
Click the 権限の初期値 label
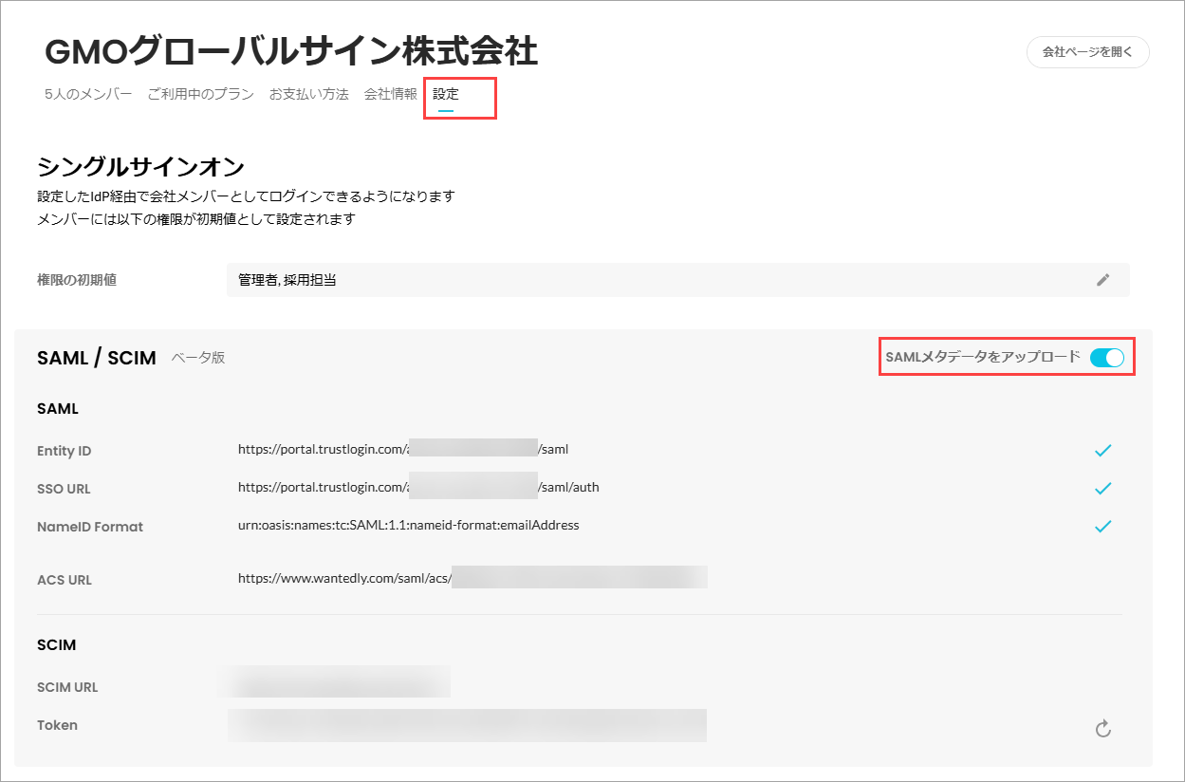click(77, 280)
